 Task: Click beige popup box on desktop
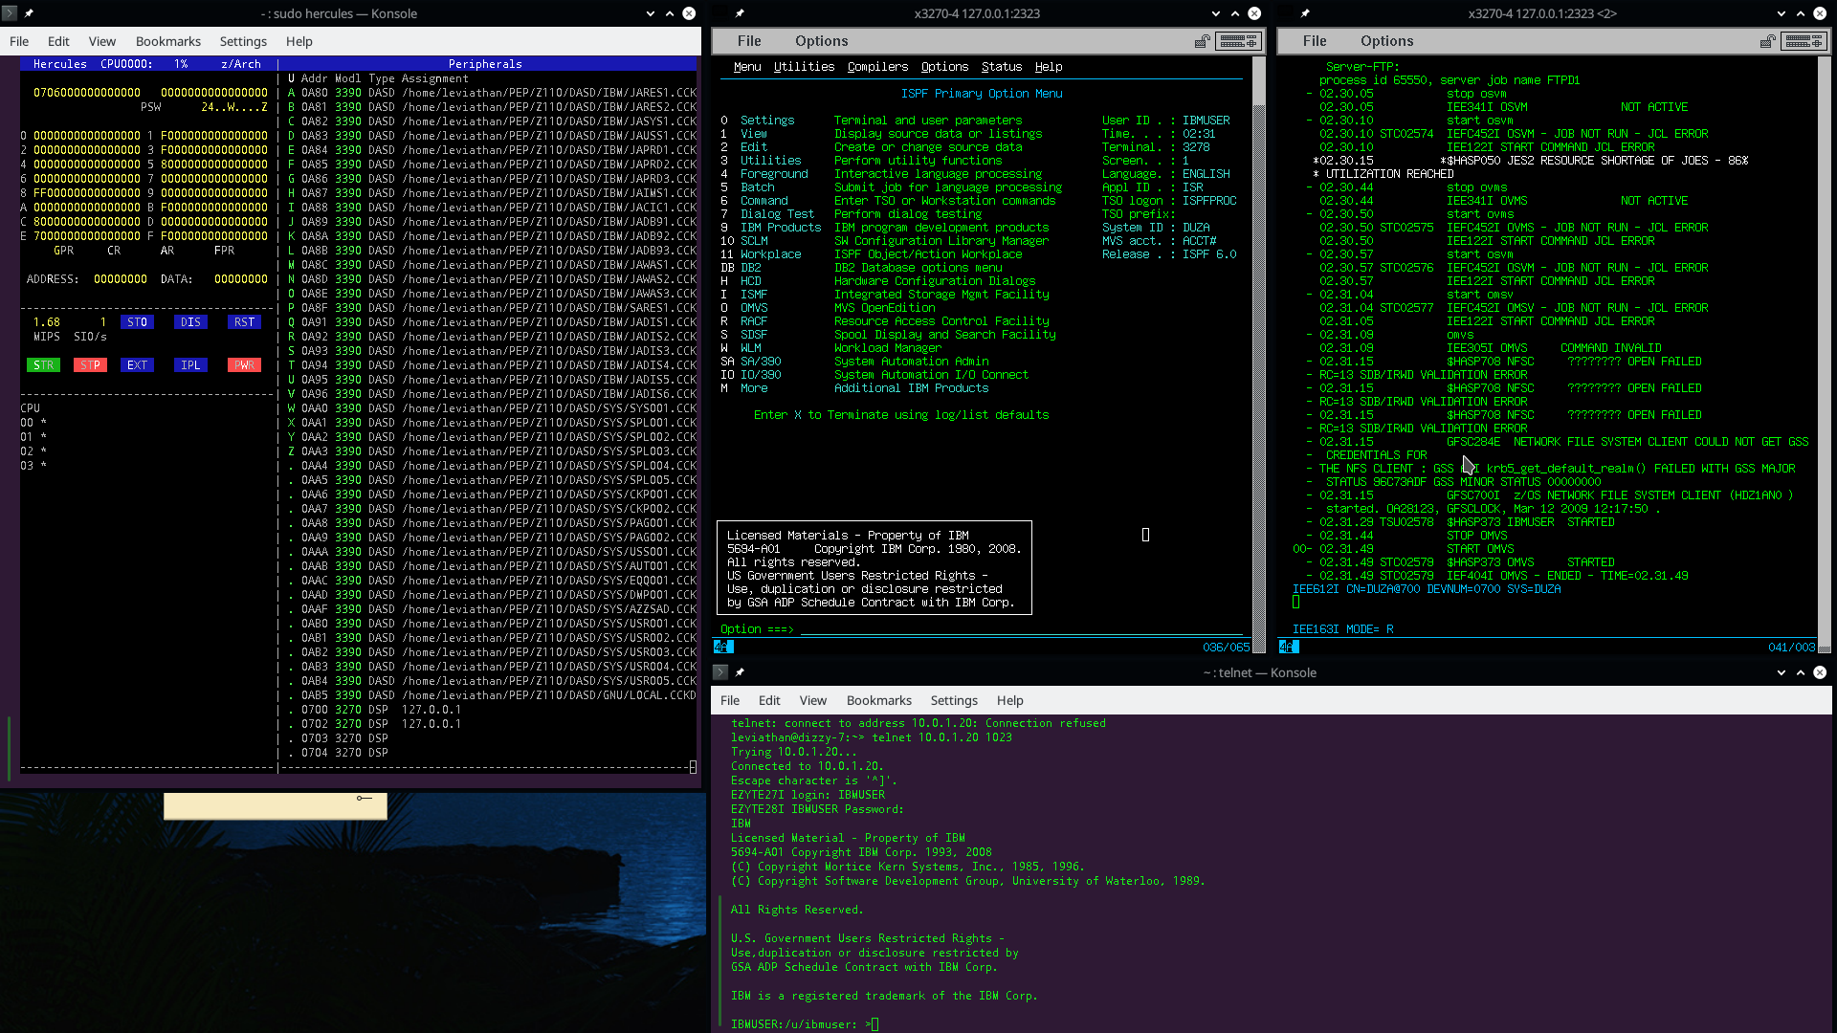pos(276,806)
